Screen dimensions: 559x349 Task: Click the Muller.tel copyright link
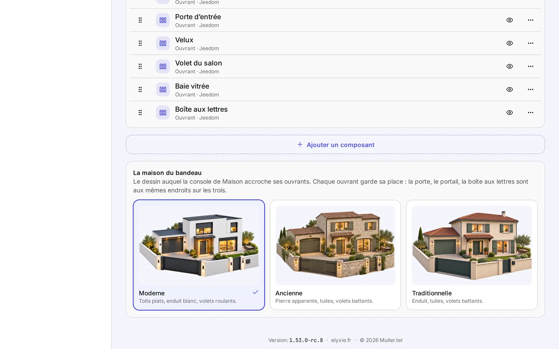pos(391,340)
